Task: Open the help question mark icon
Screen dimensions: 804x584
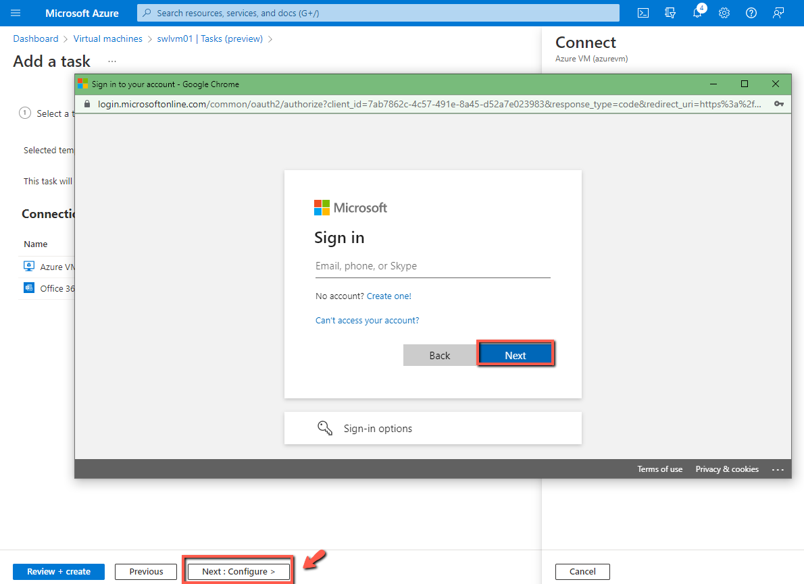Action: [x=751, y=13]
